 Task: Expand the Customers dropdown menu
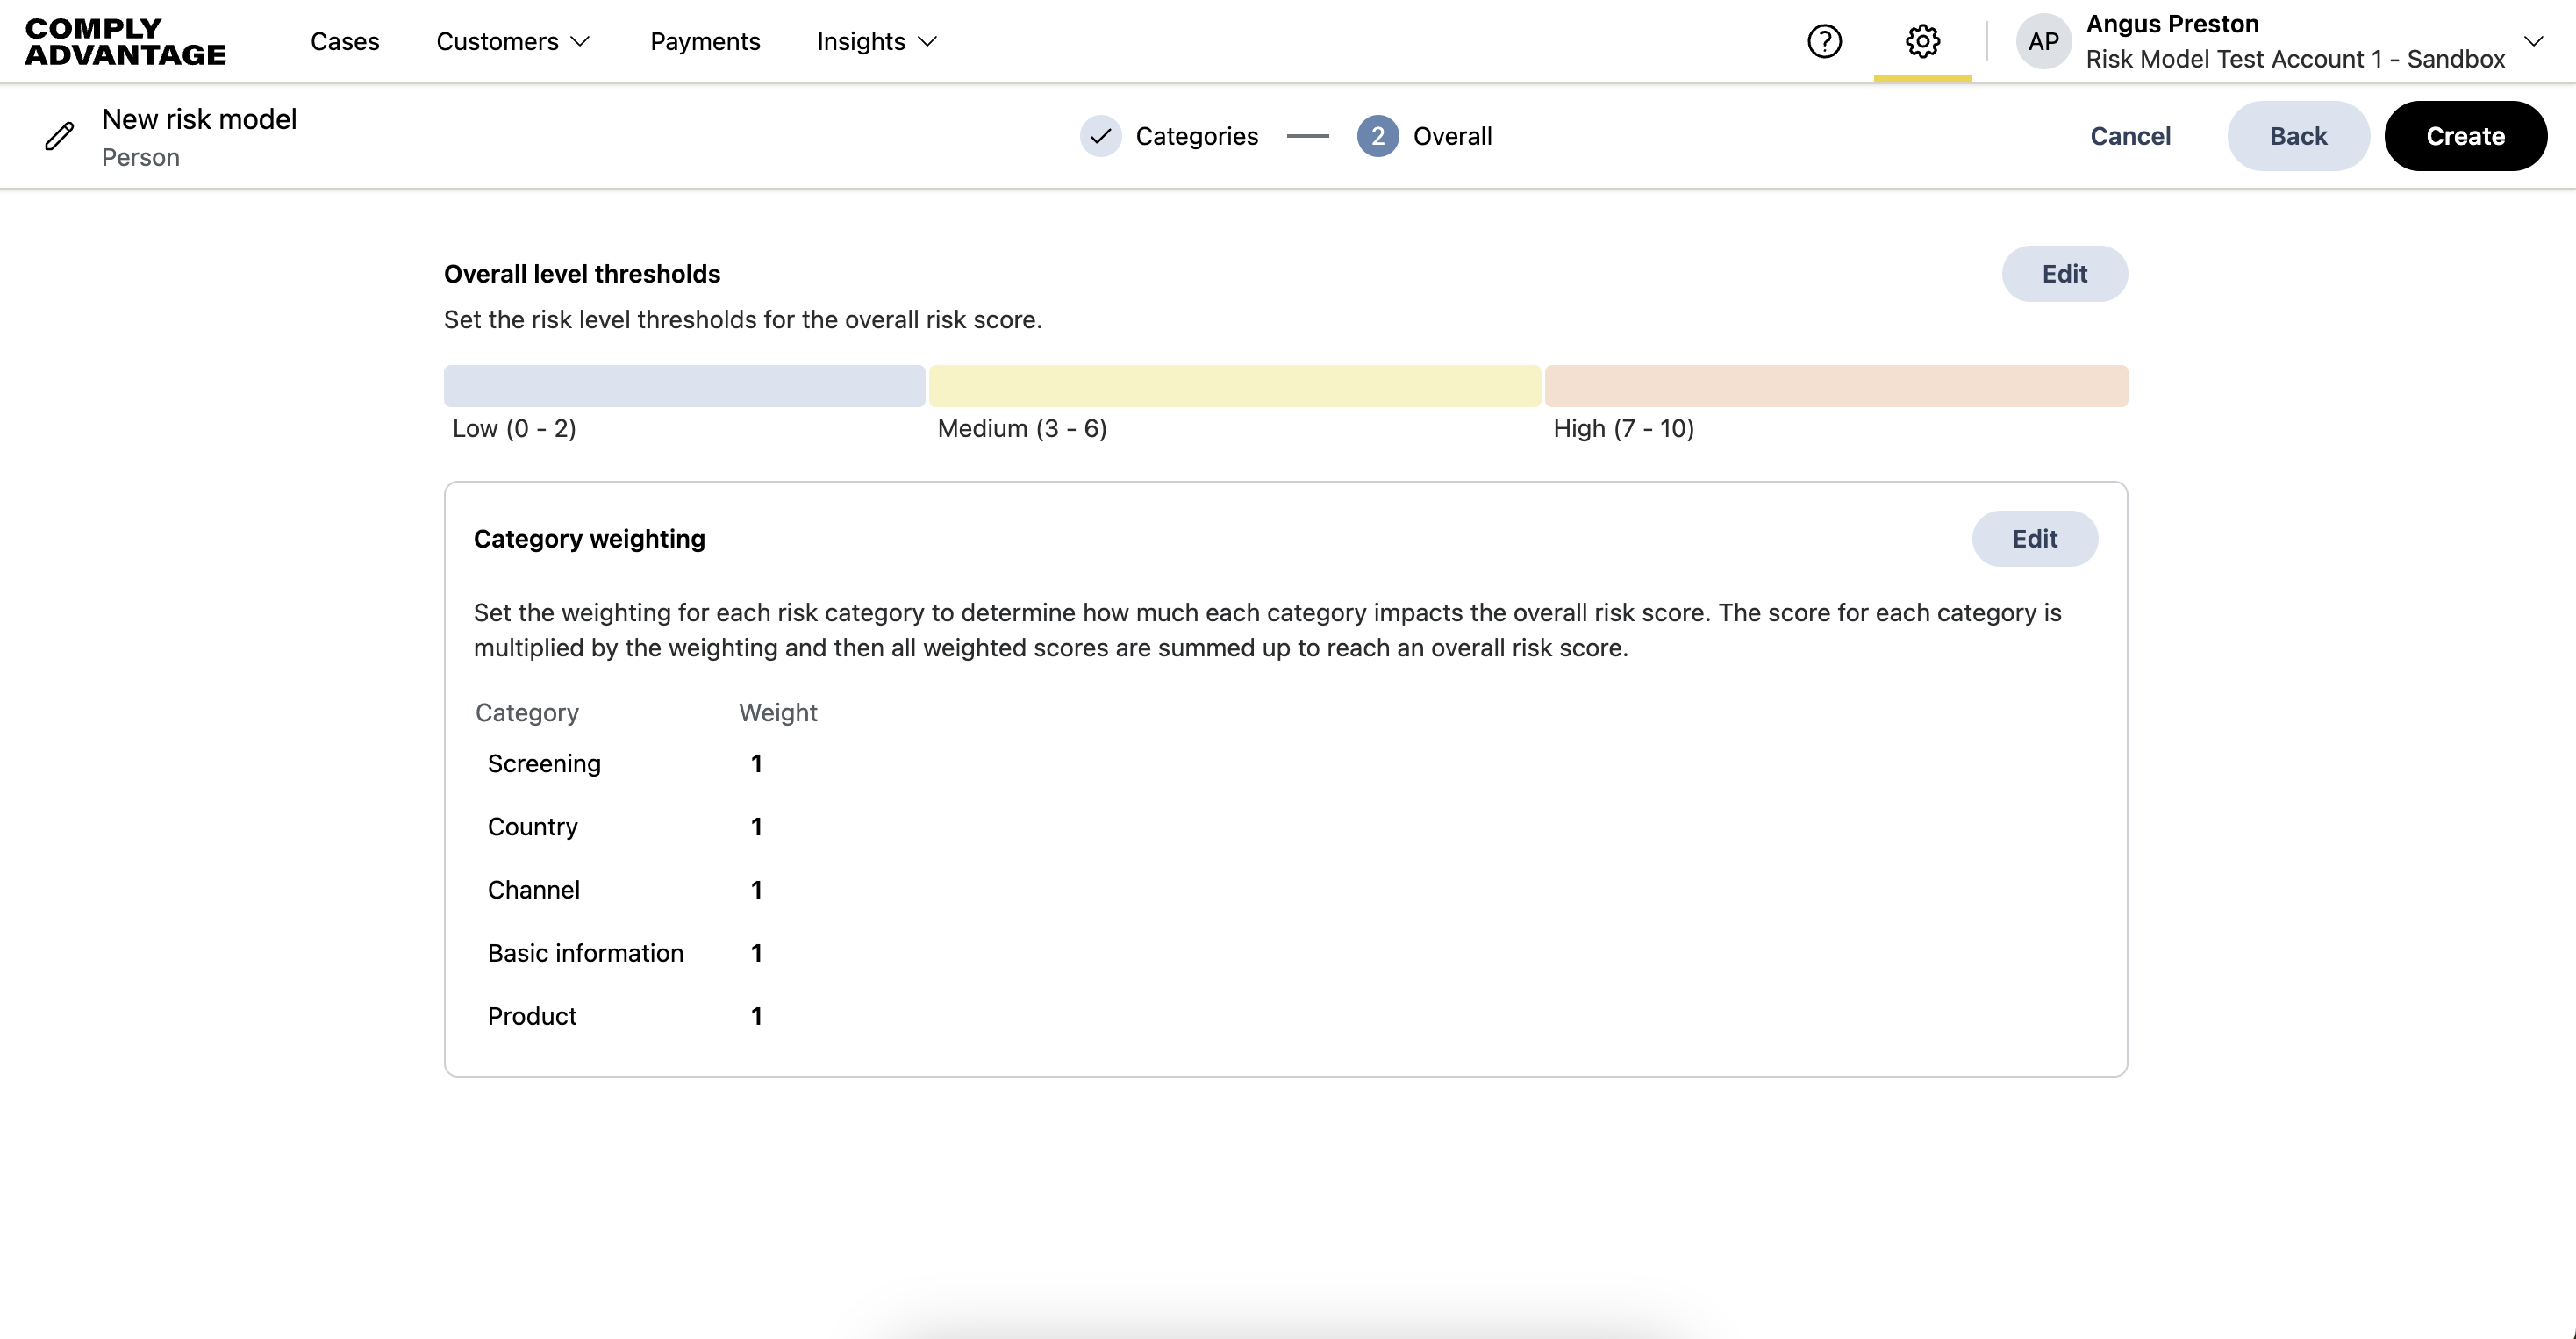click(x=513, y=41)
